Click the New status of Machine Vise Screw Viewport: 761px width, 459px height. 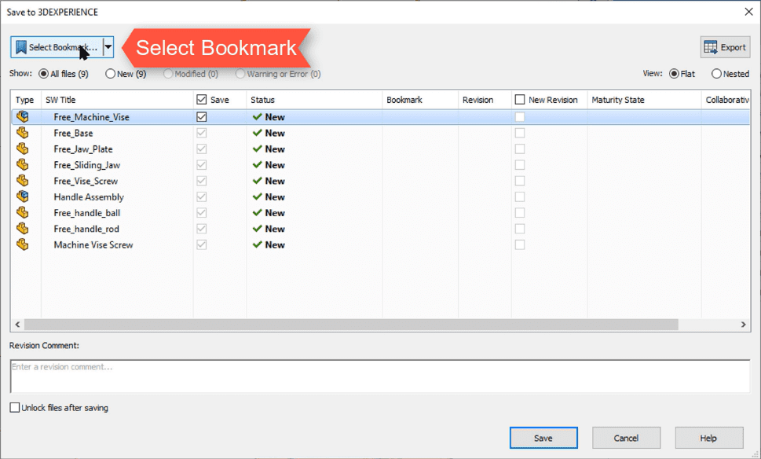[x=269, y=244]
